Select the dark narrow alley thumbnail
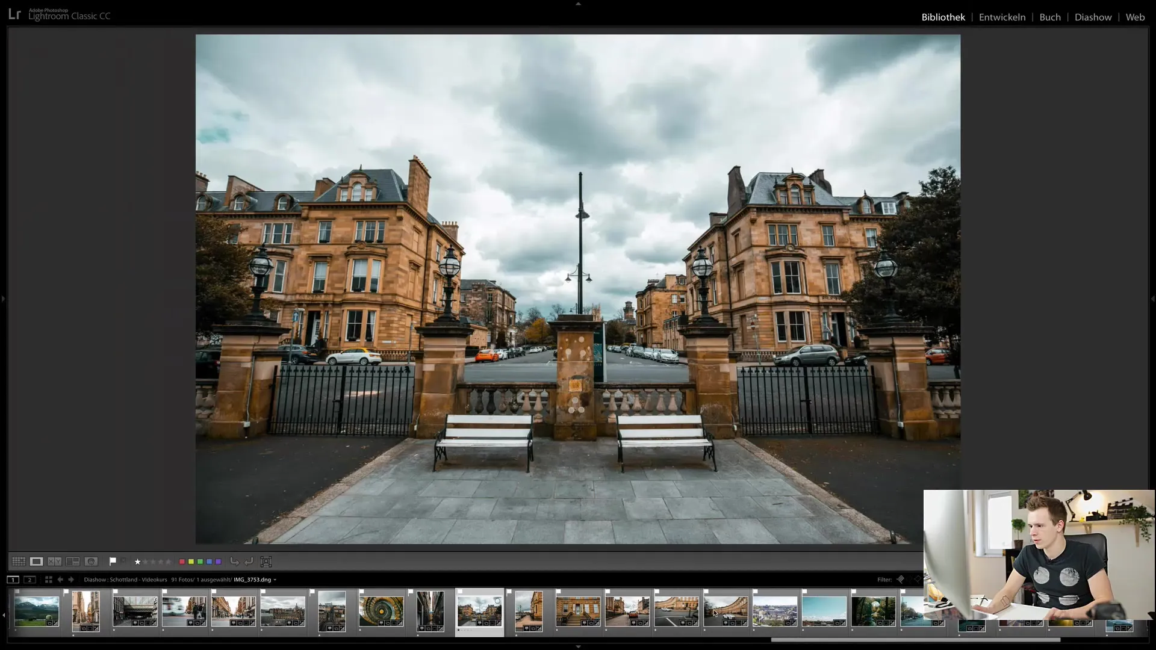This screenshot has width=1156, height=650. (430, 611)
